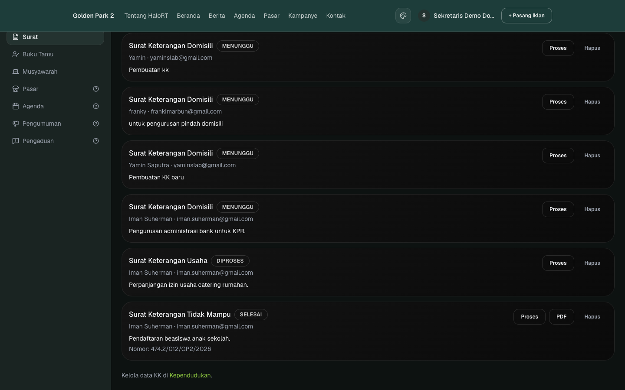Open Kontak in top navigation
Screen dimensions: 625x390
pyautogui.click(x=336, y=16)
